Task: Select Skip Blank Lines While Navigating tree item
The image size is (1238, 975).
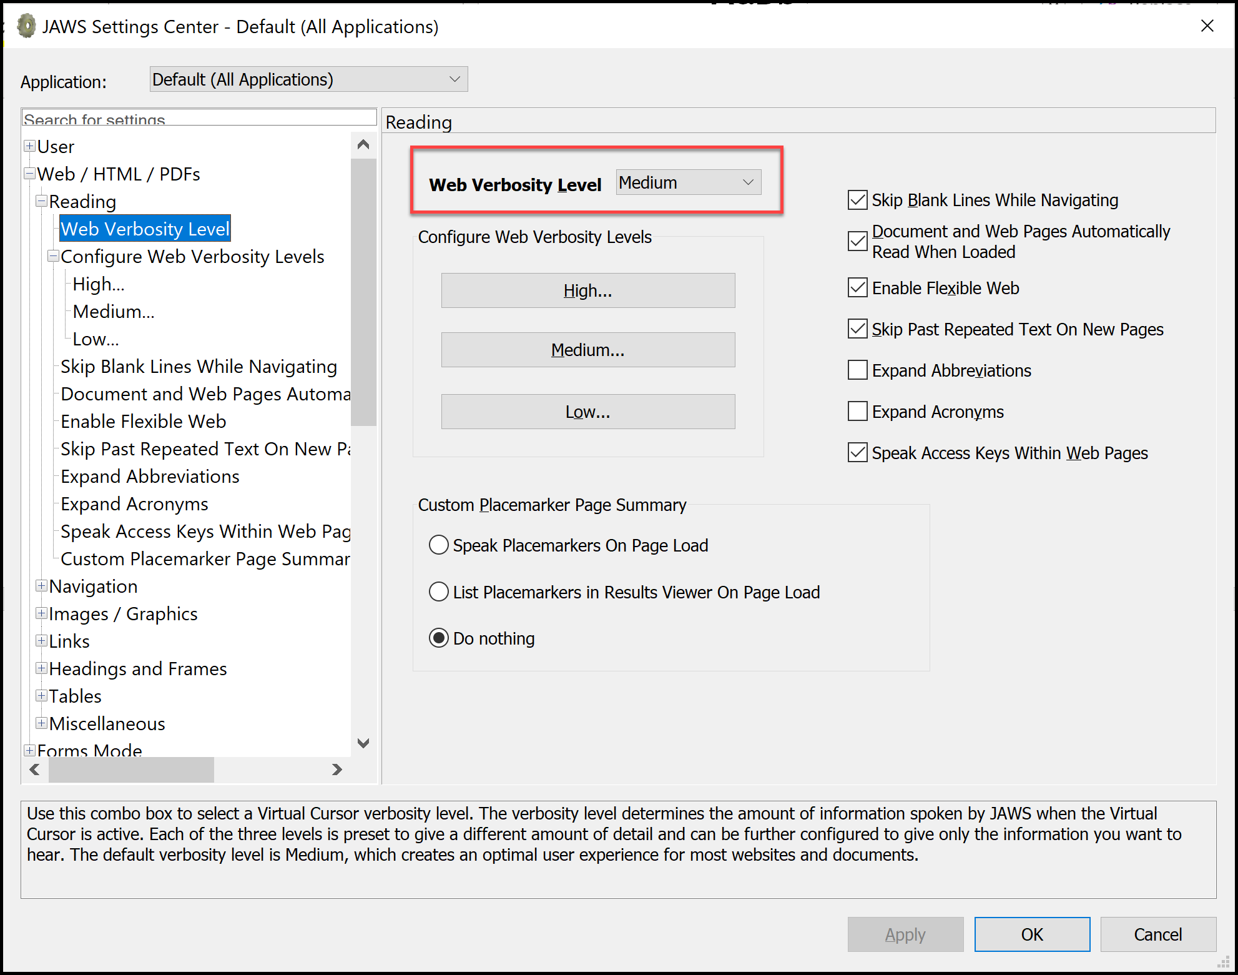Action: (x=199, y=367)
